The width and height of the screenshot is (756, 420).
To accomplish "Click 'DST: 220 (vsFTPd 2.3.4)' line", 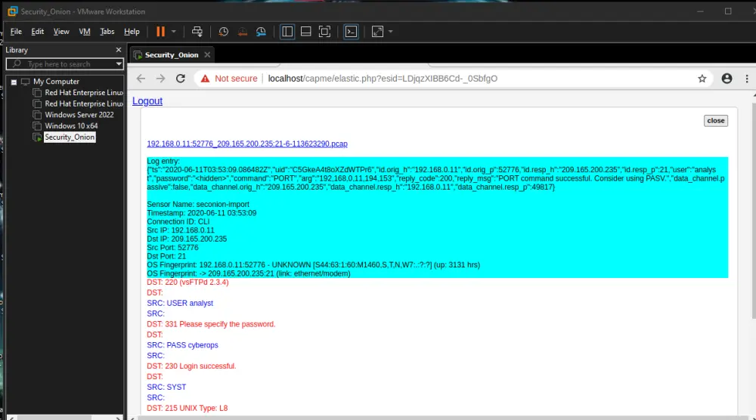I will [x=187, y=283].
